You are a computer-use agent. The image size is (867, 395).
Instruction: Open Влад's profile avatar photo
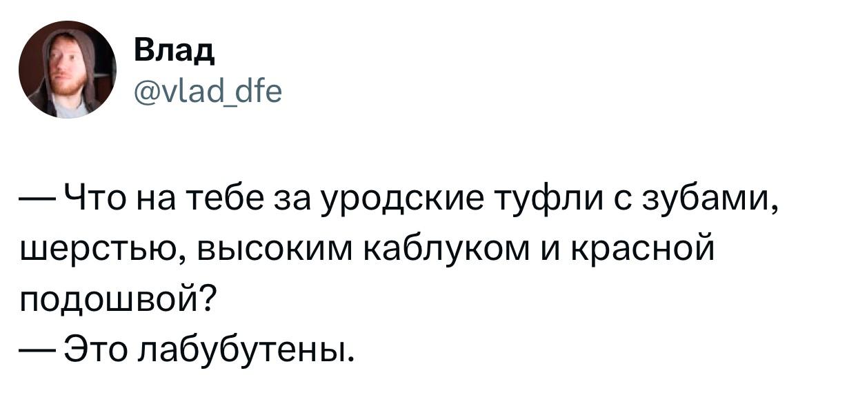pos(68,69)
